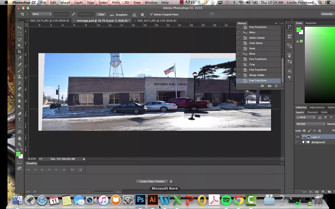Open the History panel flyout menu

282,23
